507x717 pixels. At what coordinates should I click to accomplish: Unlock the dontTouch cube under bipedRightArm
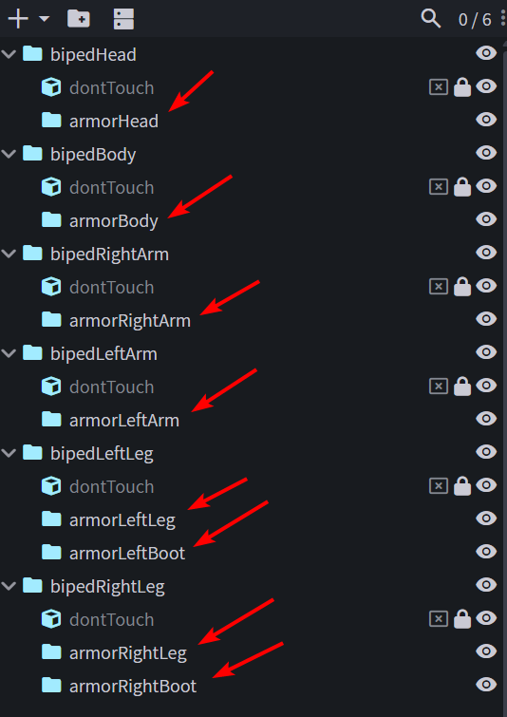pos(462,286)
